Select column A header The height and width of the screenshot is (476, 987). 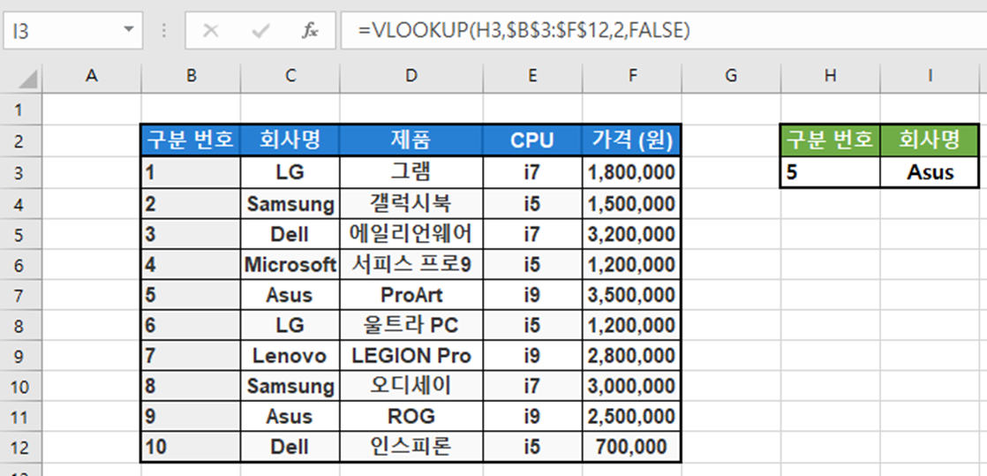point(92,77)
